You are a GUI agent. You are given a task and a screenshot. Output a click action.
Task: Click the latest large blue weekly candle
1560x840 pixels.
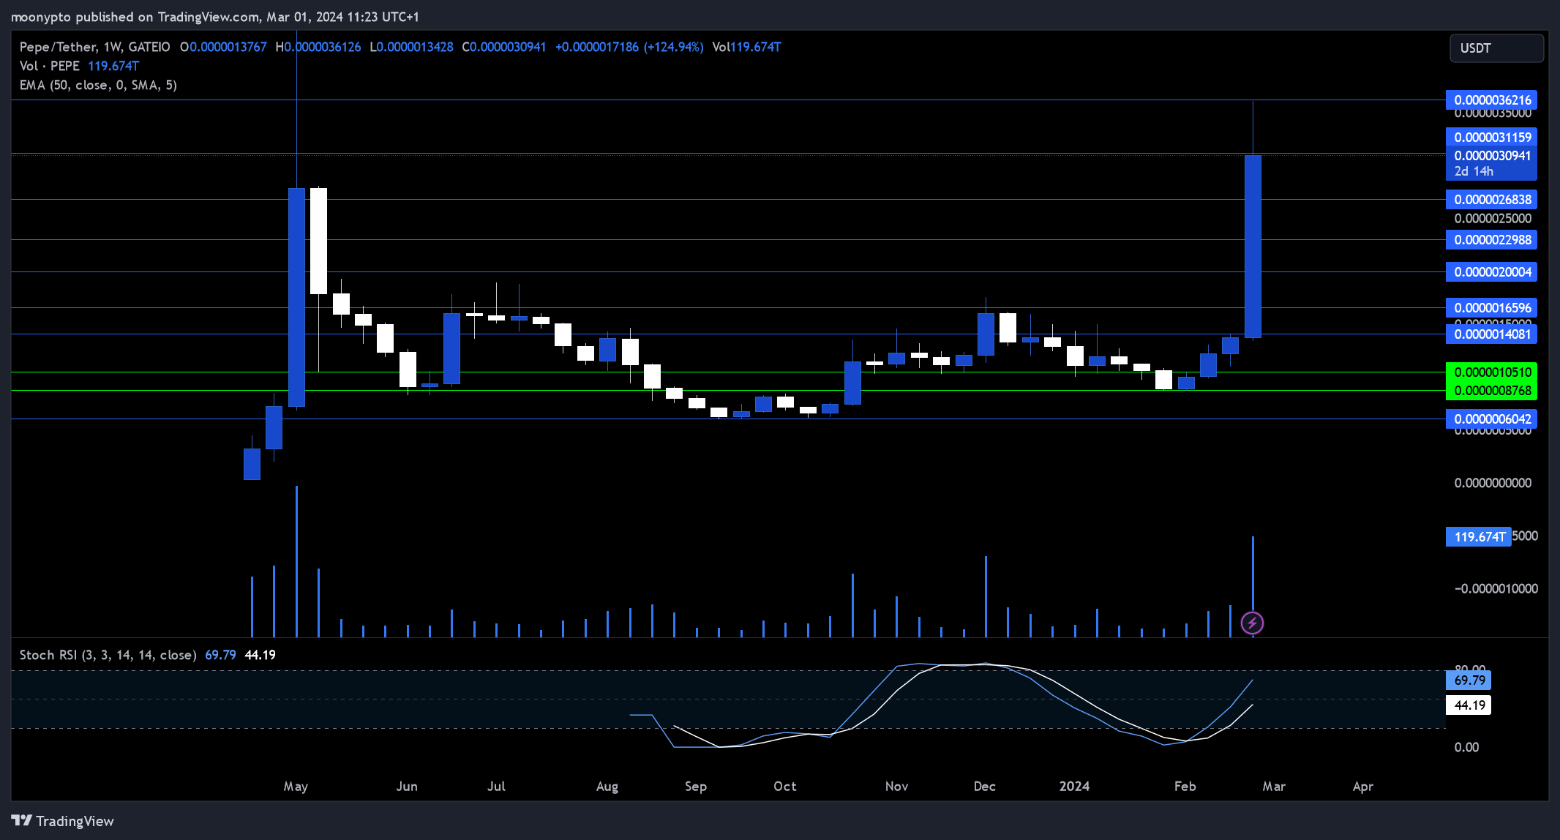(x=1253, y=247)
